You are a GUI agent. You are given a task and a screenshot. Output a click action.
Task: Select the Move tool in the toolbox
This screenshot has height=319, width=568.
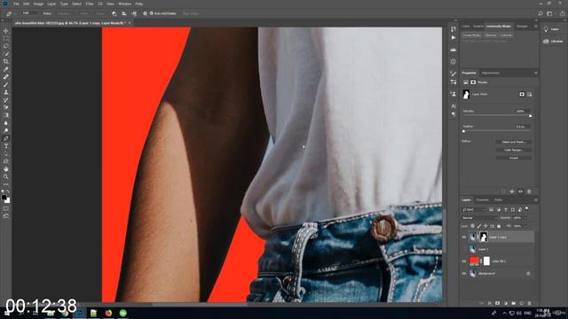click(x=6, y=31)
